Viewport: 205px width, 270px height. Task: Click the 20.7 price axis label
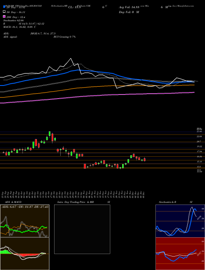point(199,142)
